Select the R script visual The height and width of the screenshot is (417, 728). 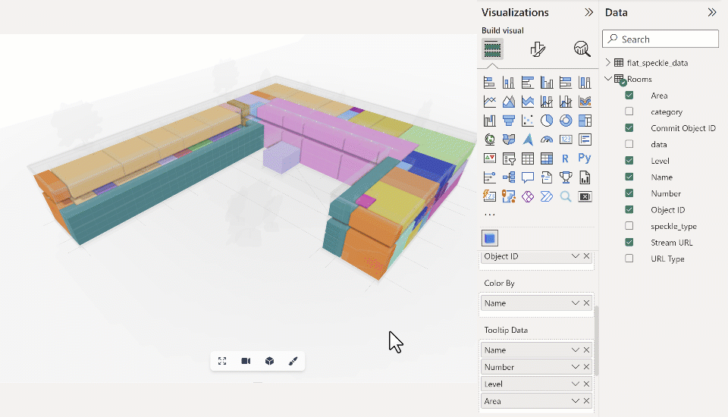click(x=566, y=158)
